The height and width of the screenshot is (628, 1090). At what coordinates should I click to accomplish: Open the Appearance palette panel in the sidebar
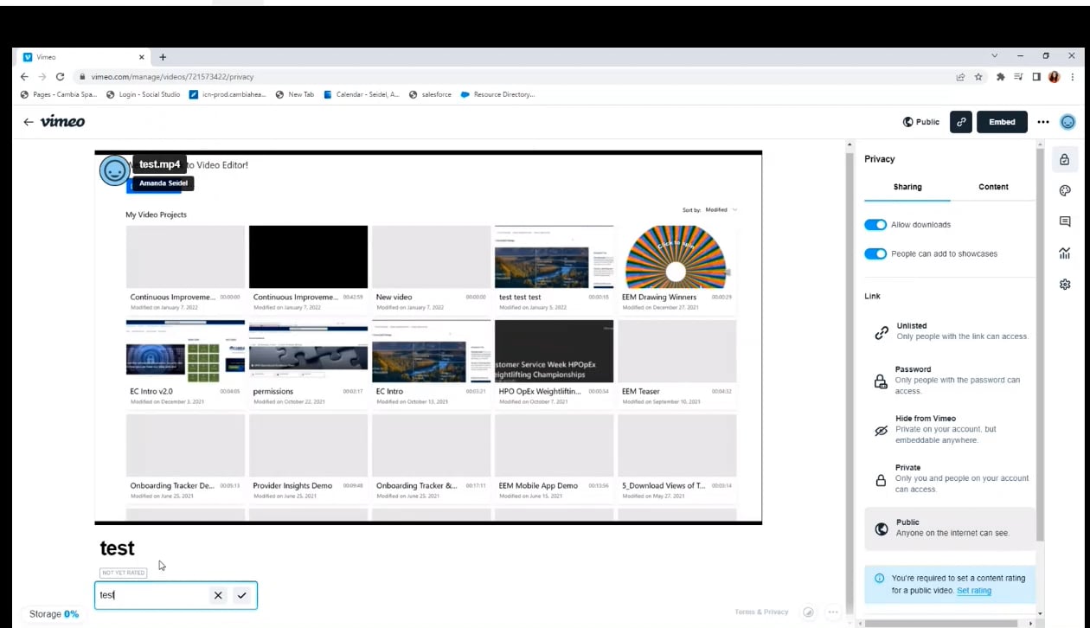click(1065, 190)
